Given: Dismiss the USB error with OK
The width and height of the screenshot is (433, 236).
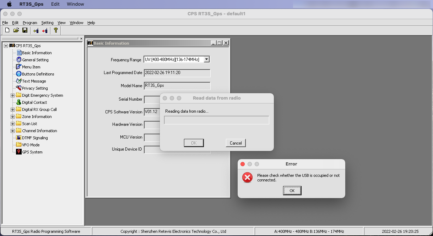Looking at the screenshot, I should tap(292, 190).
